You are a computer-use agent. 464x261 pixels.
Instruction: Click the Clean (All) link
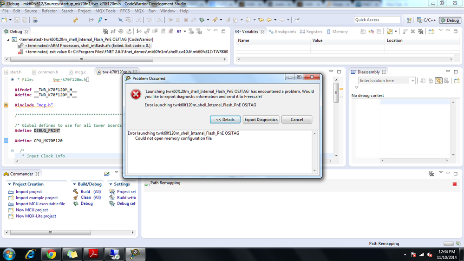91,197
